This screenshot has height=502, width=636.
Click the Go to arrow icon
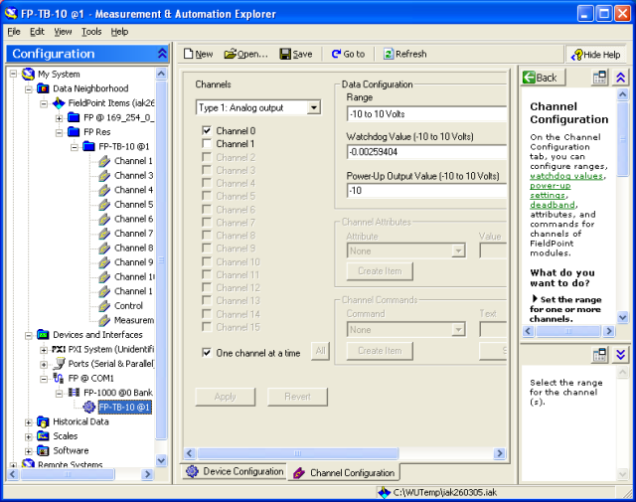tap(336, 54)
